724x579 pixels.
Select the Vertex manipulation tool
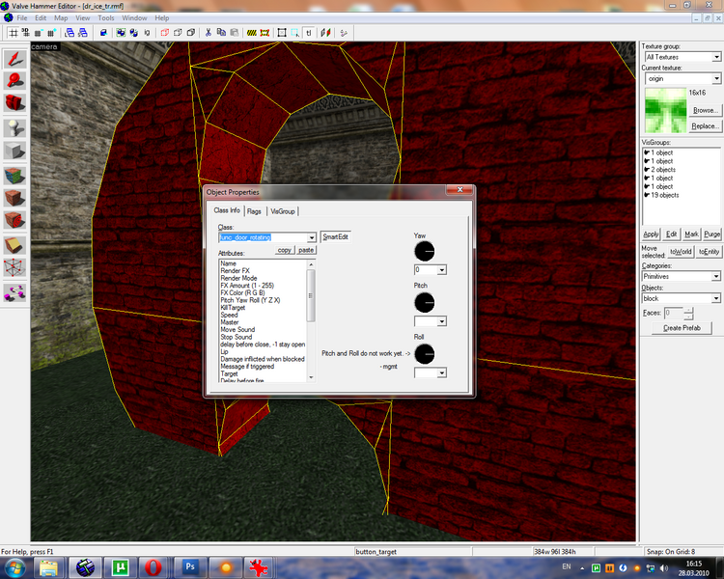click(14, 267)
